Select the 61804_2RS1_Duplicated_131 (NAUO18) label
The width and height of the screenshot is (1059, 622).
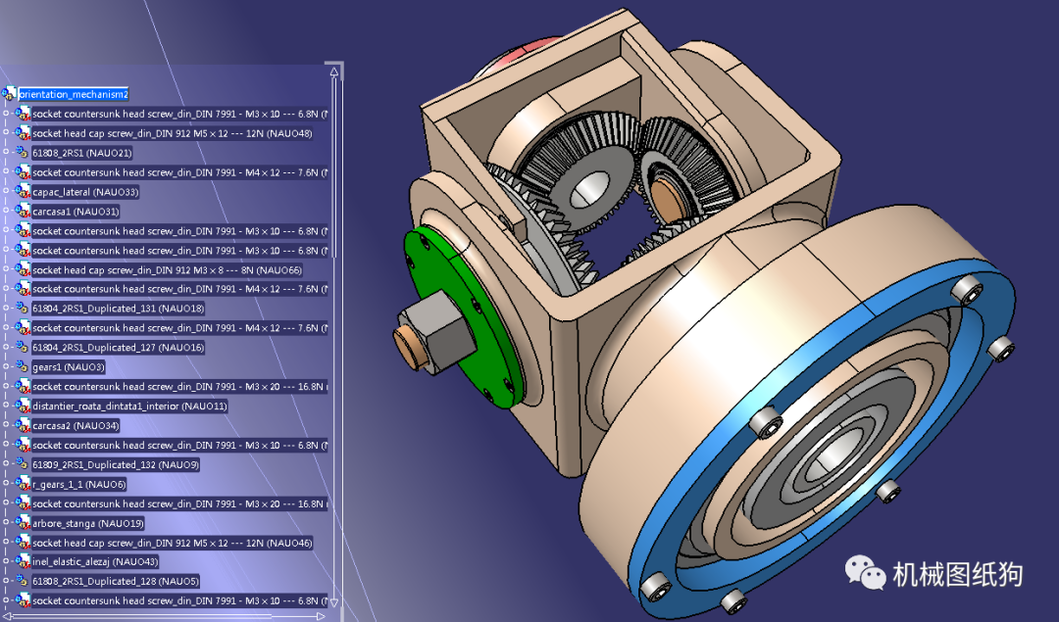coord(119,309)
